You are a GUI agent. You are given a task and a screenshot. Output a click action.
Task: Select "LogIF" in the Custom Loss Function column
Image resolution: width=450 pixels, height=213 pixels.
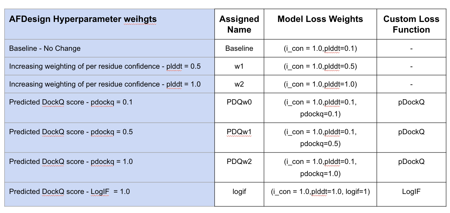pyautogui.click(x=411, y=191)
